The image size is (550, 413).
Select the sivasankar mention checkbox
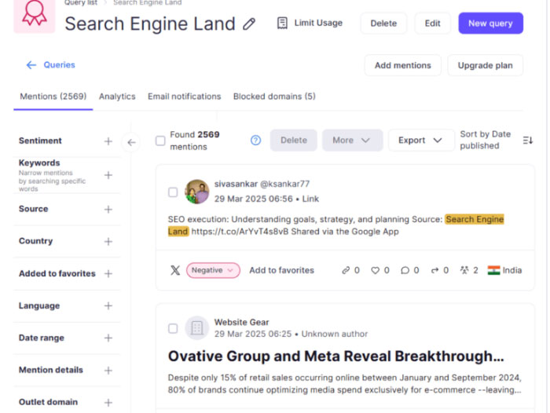[x=173, y=192]
